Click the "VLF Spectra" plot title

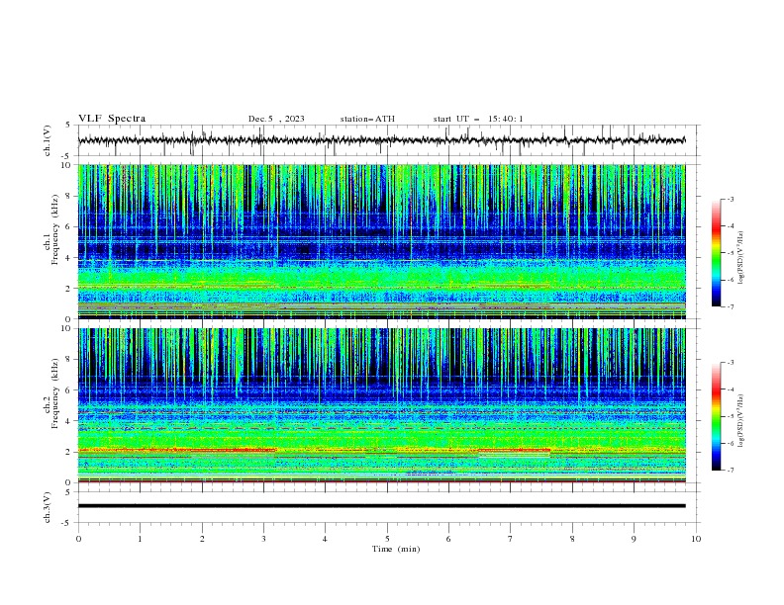coord(112,119)
